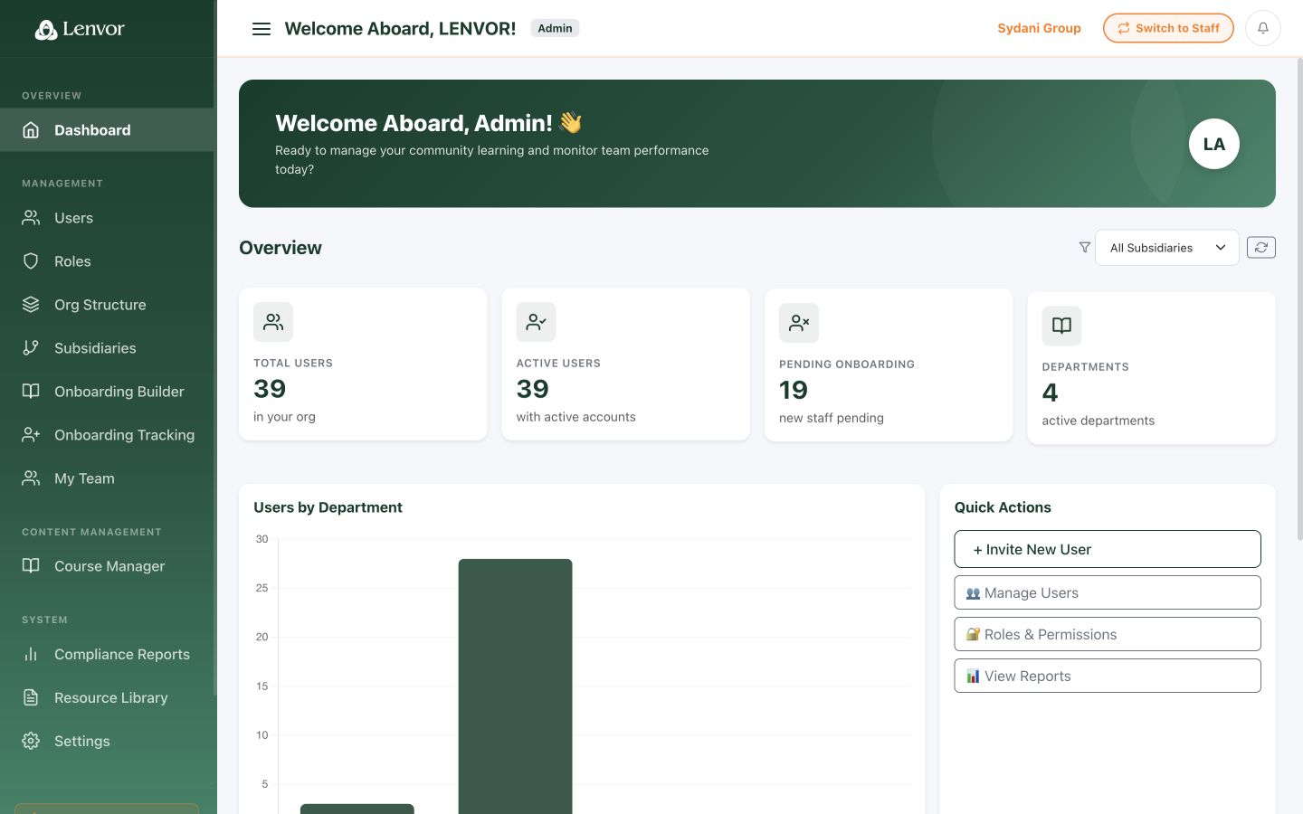Click Invite New User button
1303x814 pixels.
click(1107, 549)
